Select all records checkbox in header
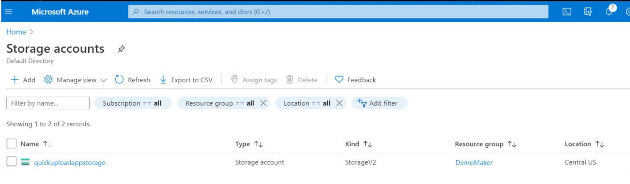Screen dimensions: 630x184 12,144
